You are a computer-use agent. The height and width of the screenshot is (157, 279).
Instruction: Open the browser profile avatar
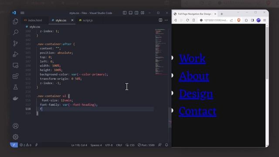[x=259, y=20]
